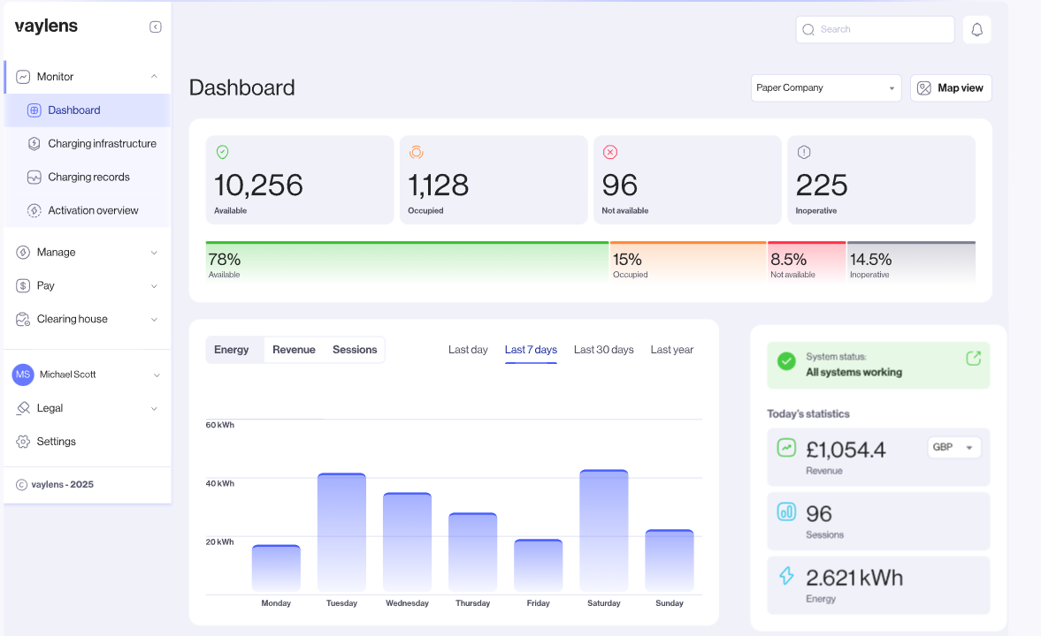Click the 225 Inoperative card
The image size is (1041, 636).
coord(881,179)
